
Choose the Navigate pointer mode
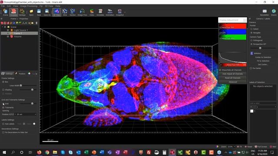coord(252,33)
